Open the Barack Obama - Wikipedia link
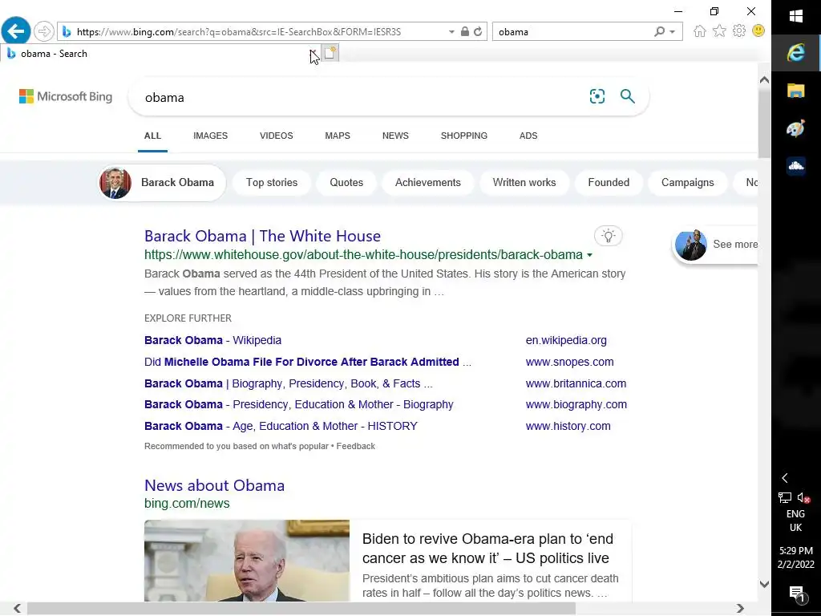The height and width of the screenshot is (616, 821). pyautogui.click(x=212, y=340)
